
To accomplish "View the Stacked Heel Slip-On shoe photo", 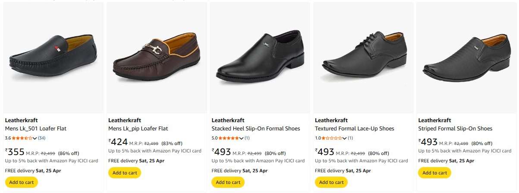I will (260, 58).
